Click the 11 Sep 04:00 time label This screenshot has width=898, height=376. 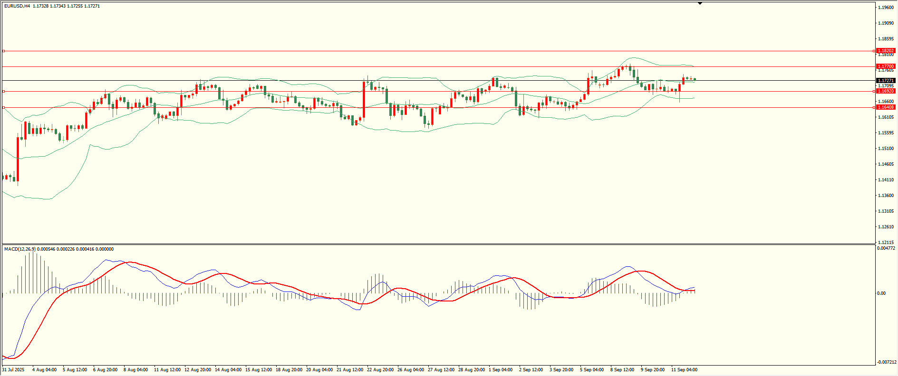coord(684,370)
